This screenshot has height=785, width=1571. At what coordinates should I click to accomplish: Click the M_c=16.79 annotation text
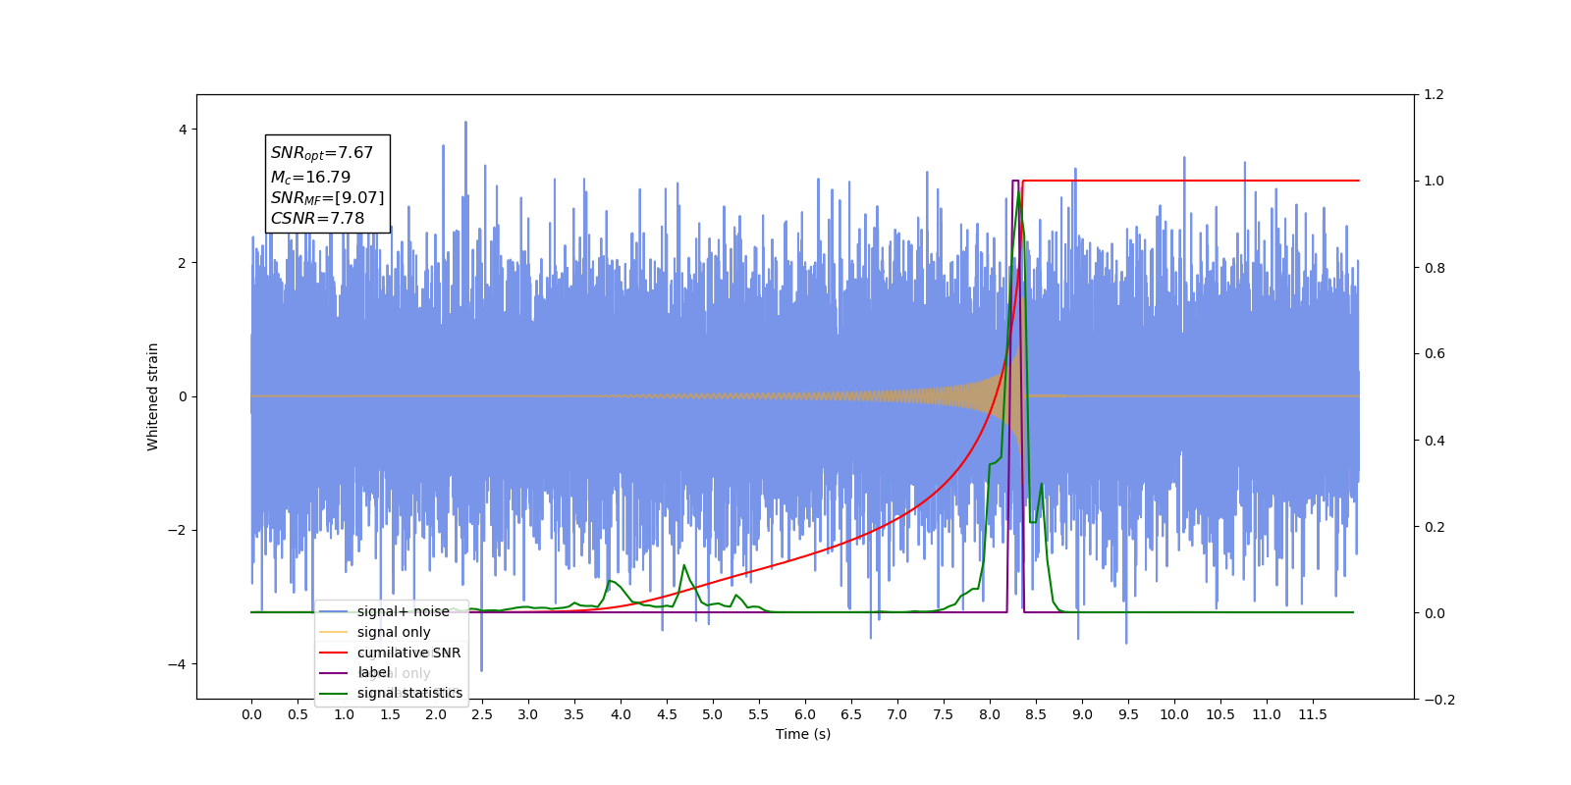pyautogui.click(x=310, y=177)
